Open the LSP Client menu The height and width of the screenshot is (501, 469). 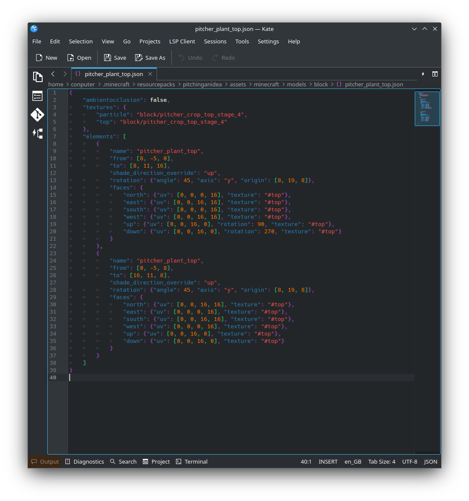click(x=182, y=42)
